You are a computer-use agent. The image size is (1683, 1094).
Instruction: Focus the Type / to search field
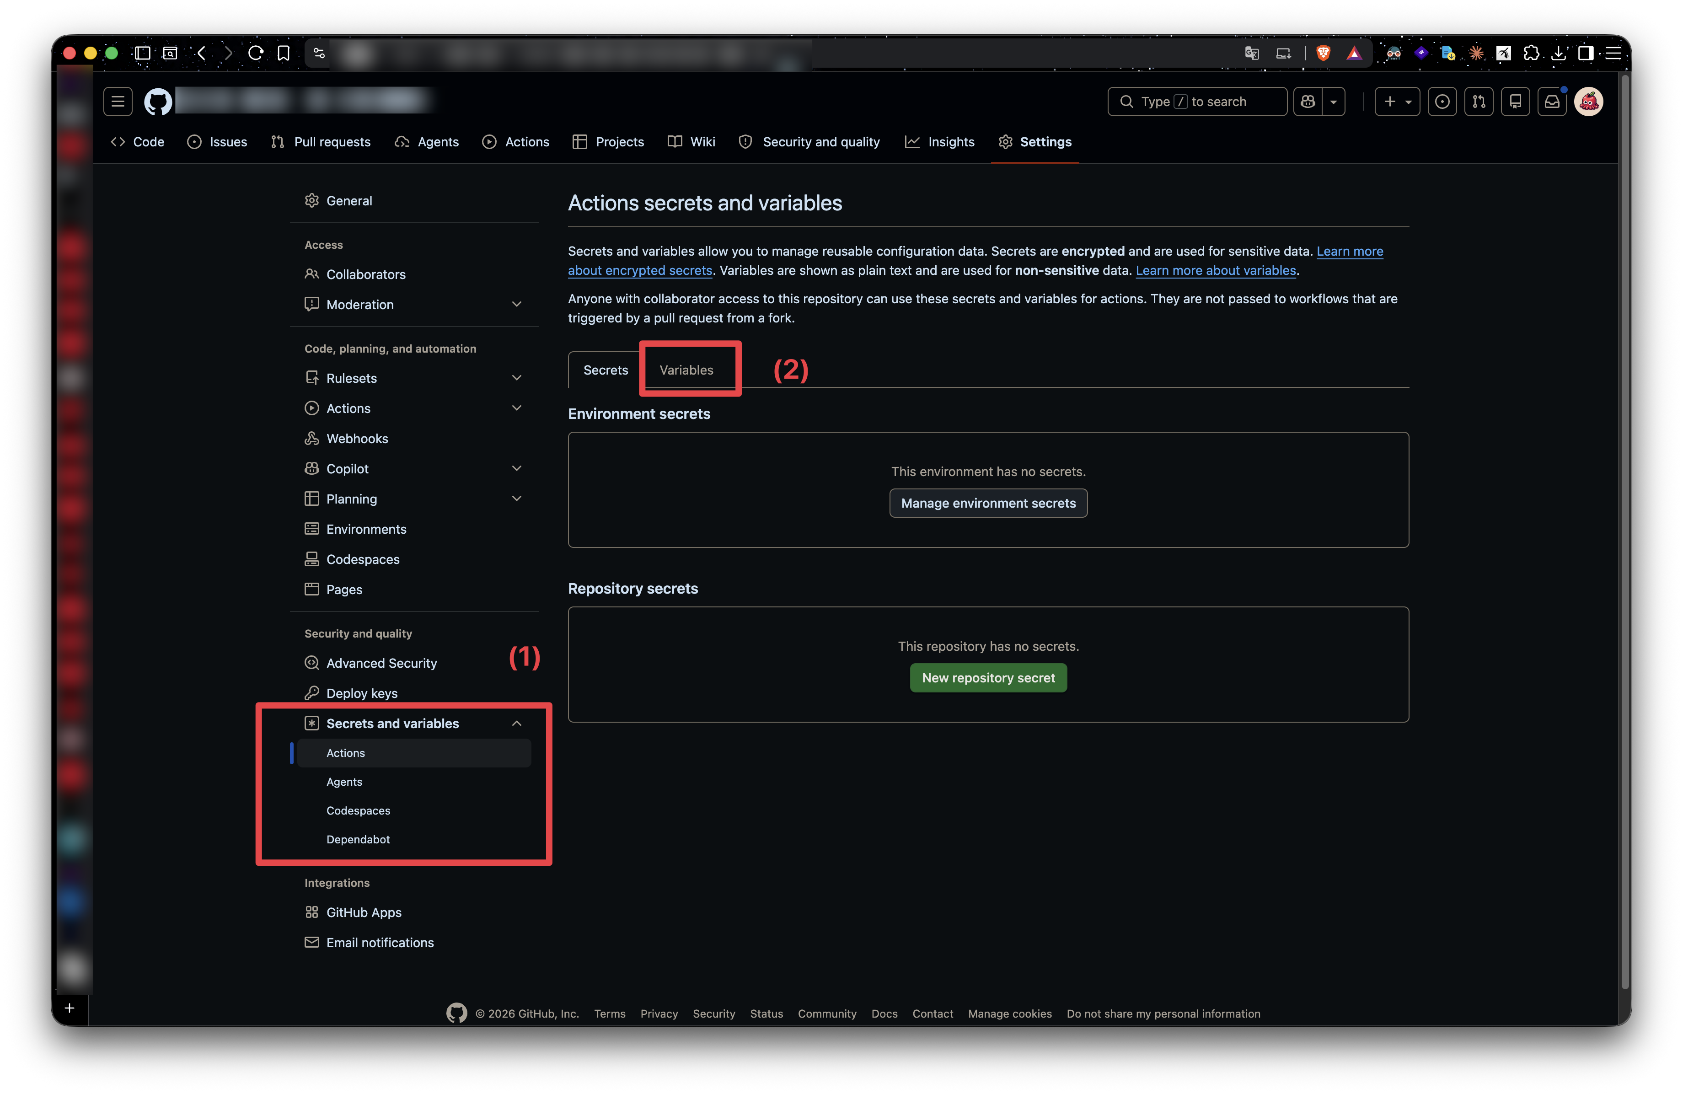1196,102
